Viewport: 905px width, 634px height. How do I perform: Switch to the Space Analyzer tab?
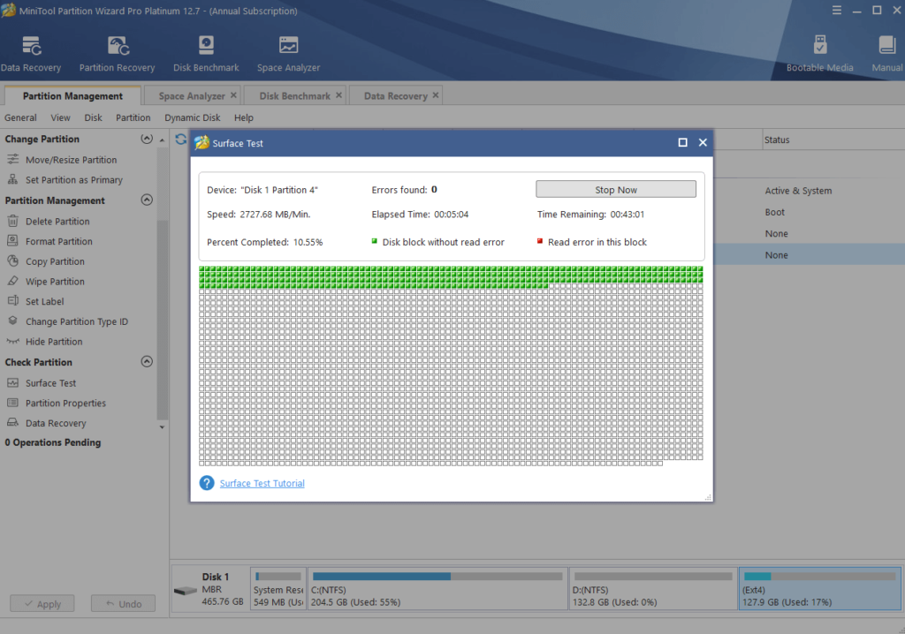point(192,95)
